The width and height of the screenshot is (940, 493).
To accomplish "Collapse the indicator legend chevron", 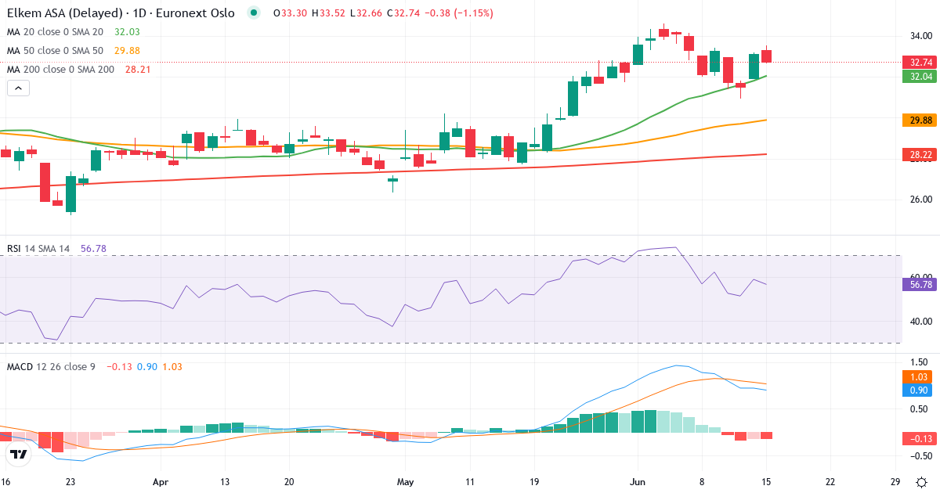I will click(18, 88).
